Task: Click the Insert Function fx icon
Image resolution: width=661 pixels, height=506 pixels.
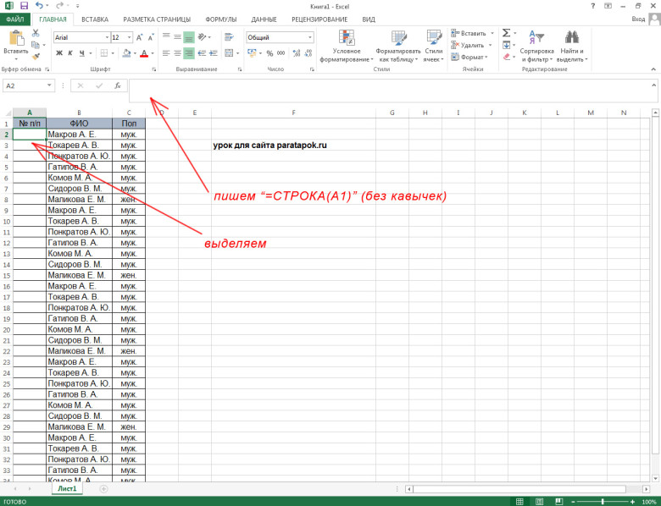Action: click(x=118, y=85)
